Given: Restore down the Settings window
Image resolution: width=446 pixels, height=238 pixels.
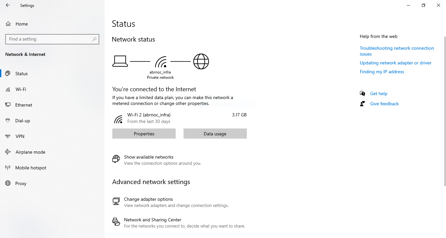Looking at the screenshot, I should (x=423, y=5).
